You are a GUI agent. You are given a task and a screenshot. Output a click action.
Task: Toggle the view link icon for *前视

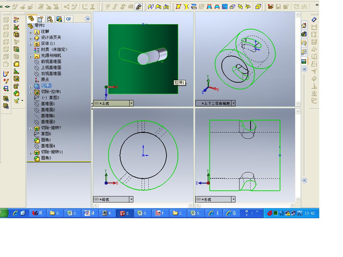[96, 199]
